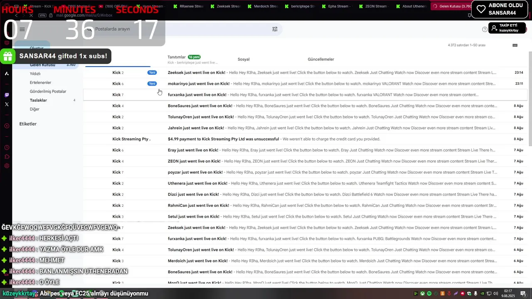Open the extensions cube icon in browser sidebar
The width and height of the screenshot is (532, 299).
7,157
